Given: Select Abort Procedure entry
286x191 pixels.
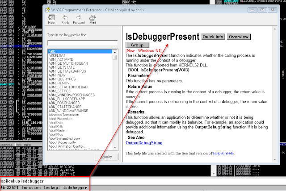Looking at the screenshot, I should click(60, 119).
